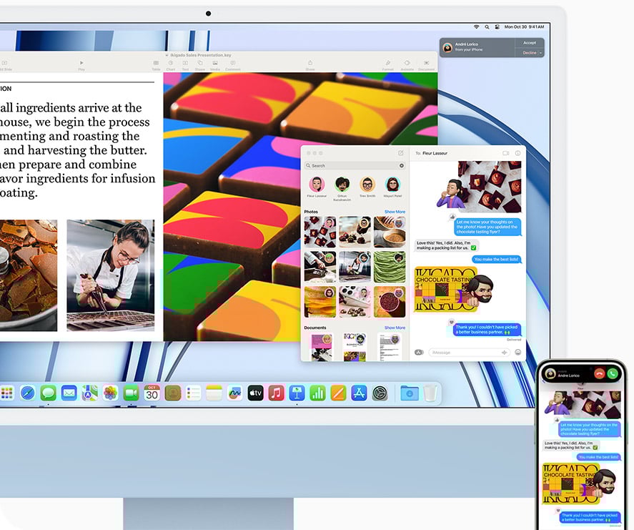Image resolution: width=634 pixels, height=530 pixels.
Task: Launch Numbers from the Dock
Action: click(317, 393)
